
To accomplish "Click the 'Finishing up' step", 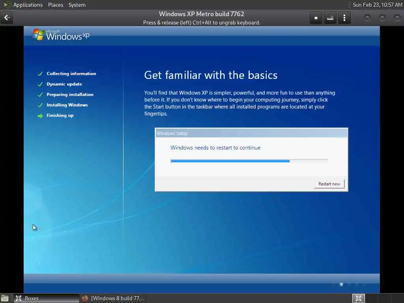I will [60, 116].
